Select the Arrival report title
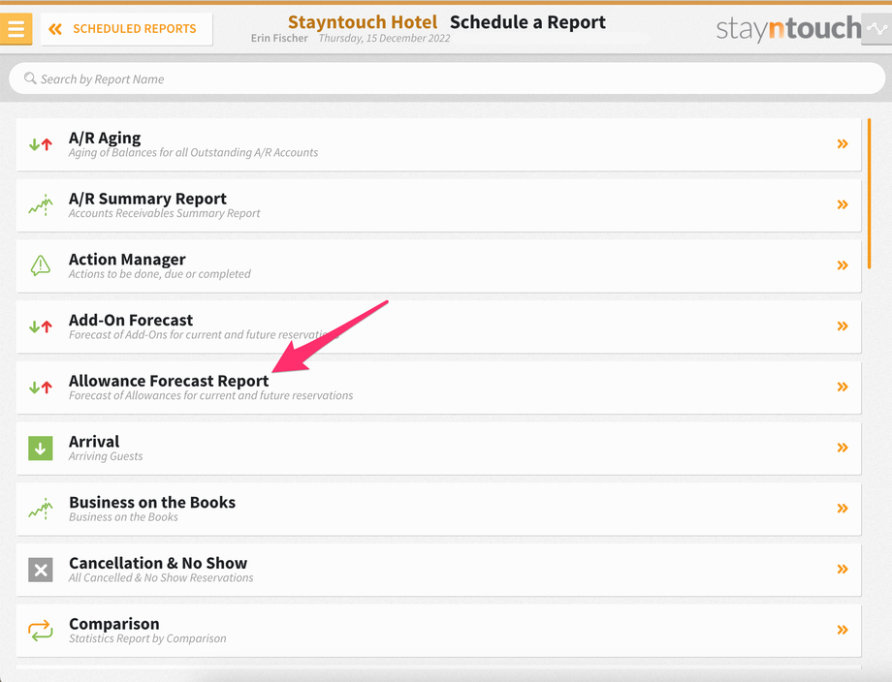The image size is (892, 682). (x=94, y=442)
